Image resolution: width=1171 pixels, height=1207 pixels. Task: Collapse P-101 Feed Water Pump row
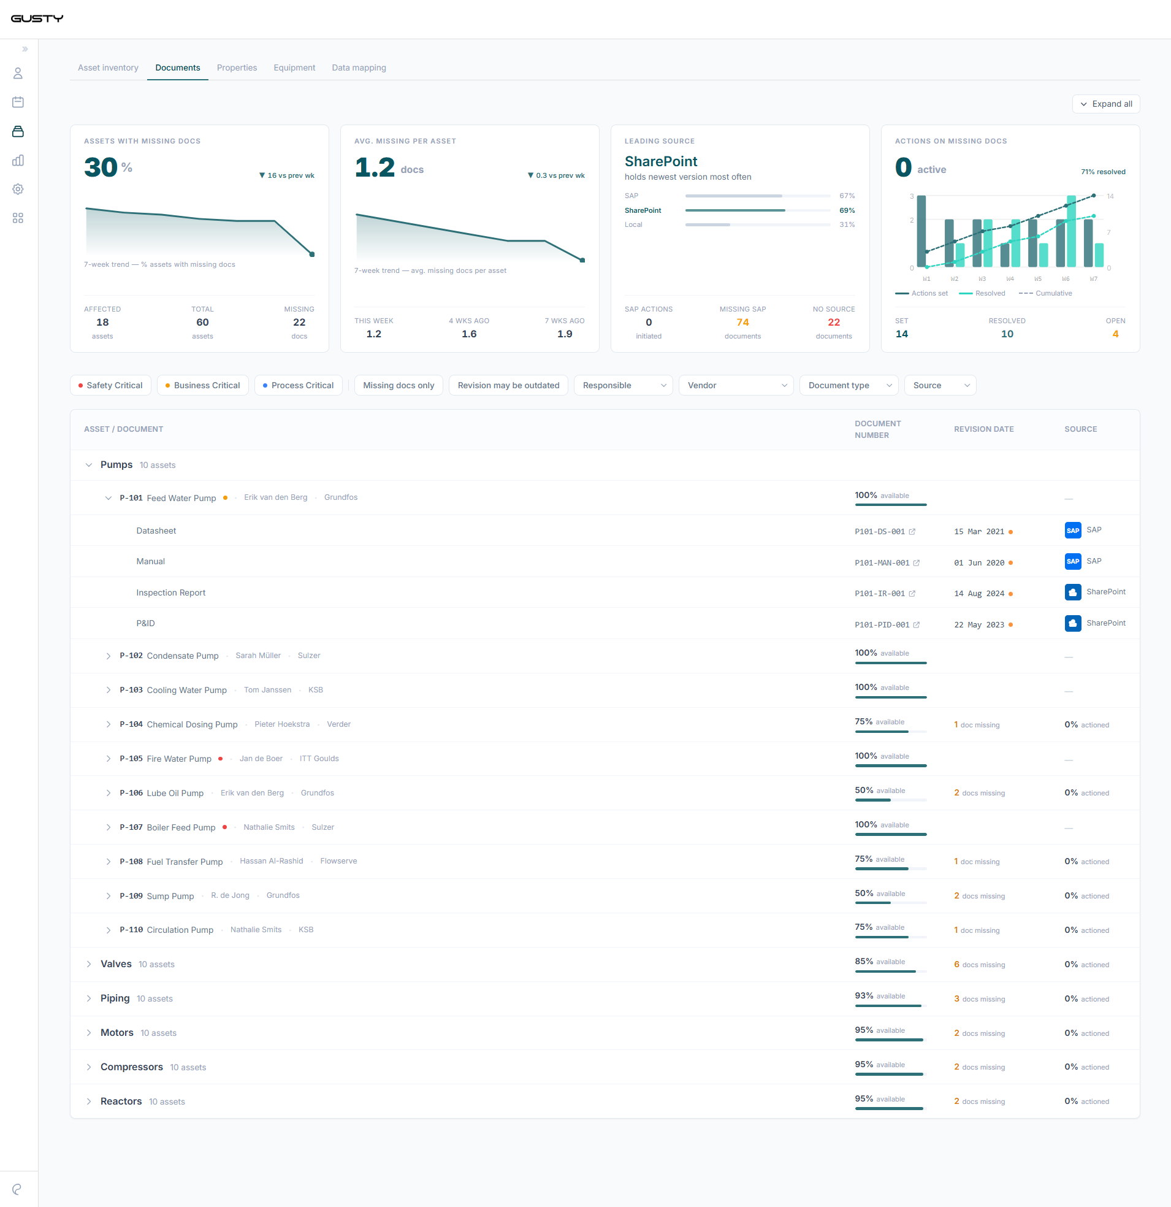pos(109,498)
